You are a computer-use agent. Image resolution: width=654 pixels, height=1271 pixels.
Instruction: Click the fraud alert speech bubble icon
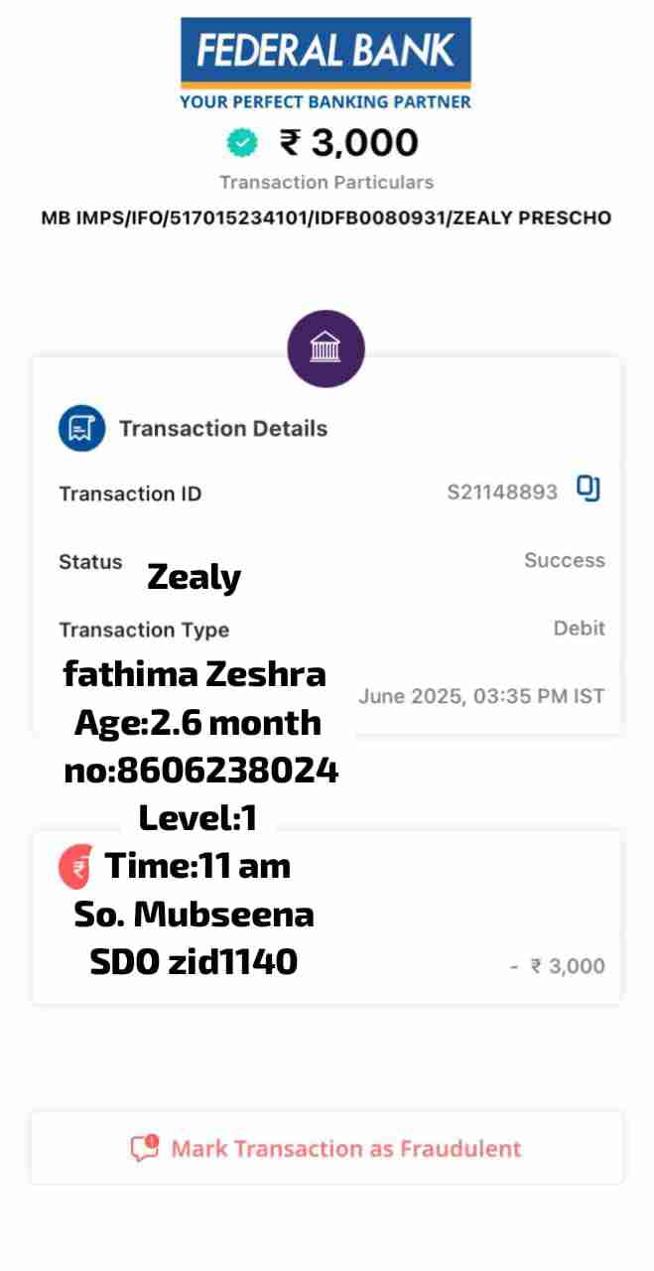click(x=145, y=1149)
